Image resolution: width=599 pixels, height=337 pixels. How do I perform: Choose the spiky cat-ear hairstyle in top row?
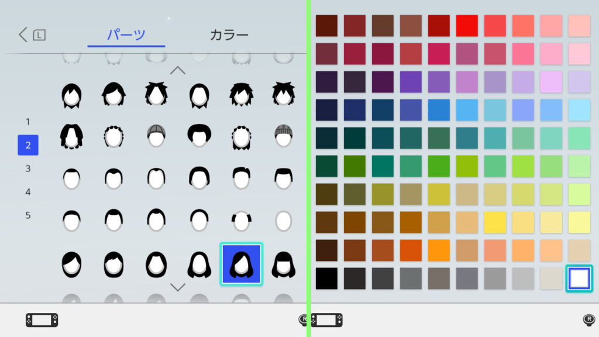pos(156,94)
